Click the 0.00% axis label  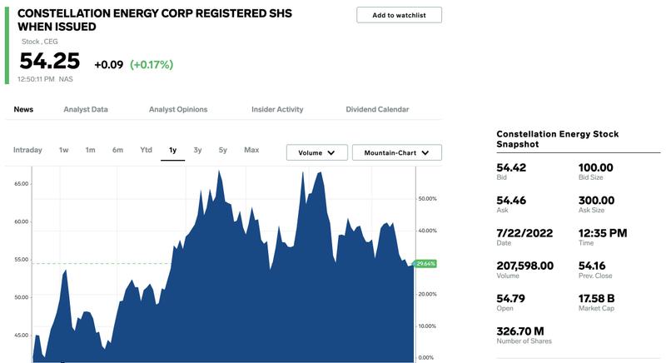pyautogui.click(x=426, y=357)
